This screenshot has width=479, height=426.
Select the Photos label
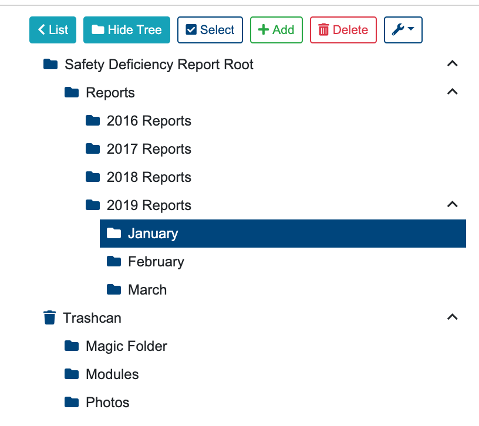[107, 403]
